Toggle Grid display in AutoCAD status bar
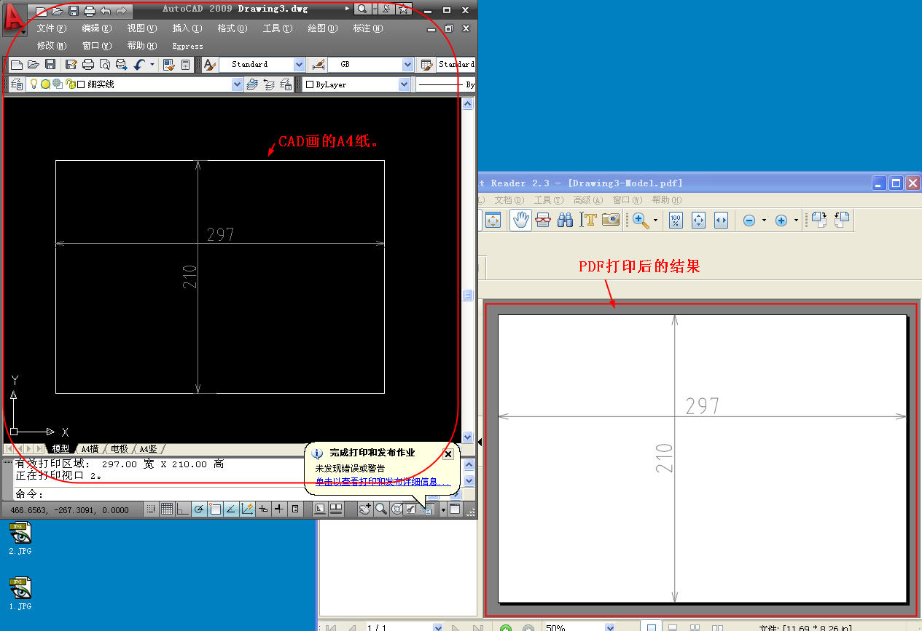The width and height of the screenshot is (922, 631). pos(167,509)
